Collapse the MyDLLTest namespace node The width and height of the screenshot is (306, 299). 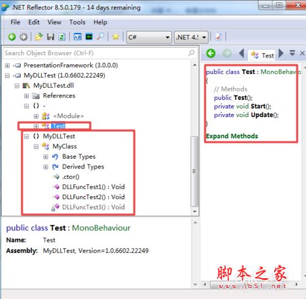click(x=26, y=137)
